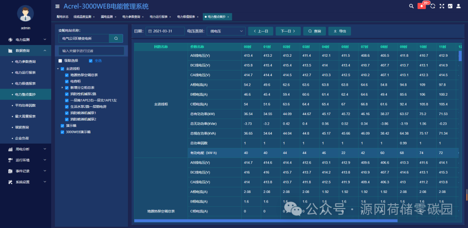The height and width of the screenshot is (228, 468).
Task: Close the 电力运行报表 tab with its x
Action: click(x=170, y=17)
